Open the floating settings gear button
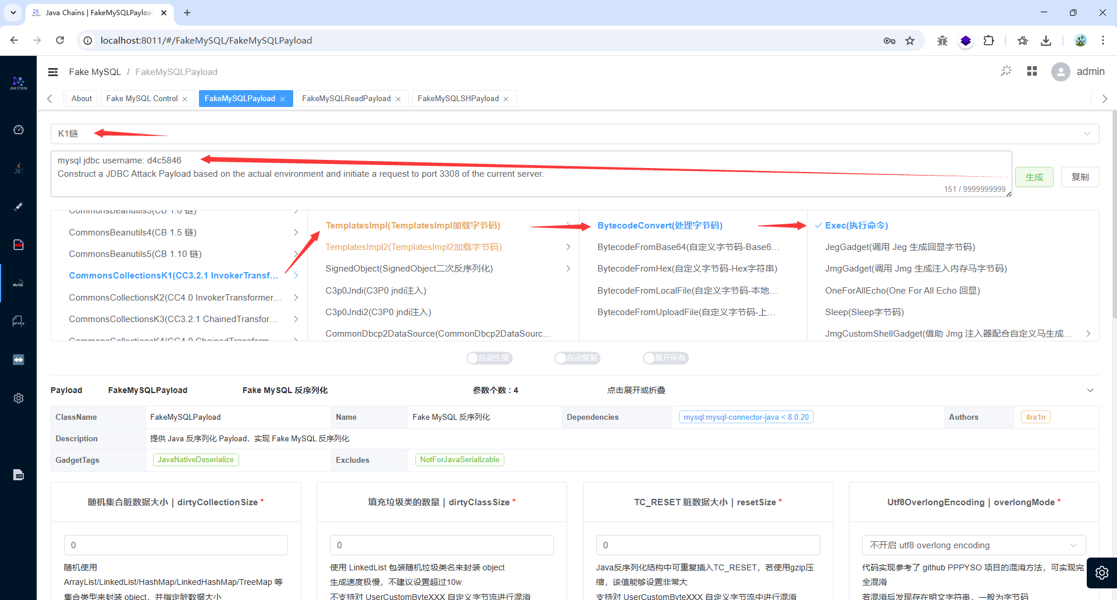The image size is (1117, 600). tap(1102, 573)
